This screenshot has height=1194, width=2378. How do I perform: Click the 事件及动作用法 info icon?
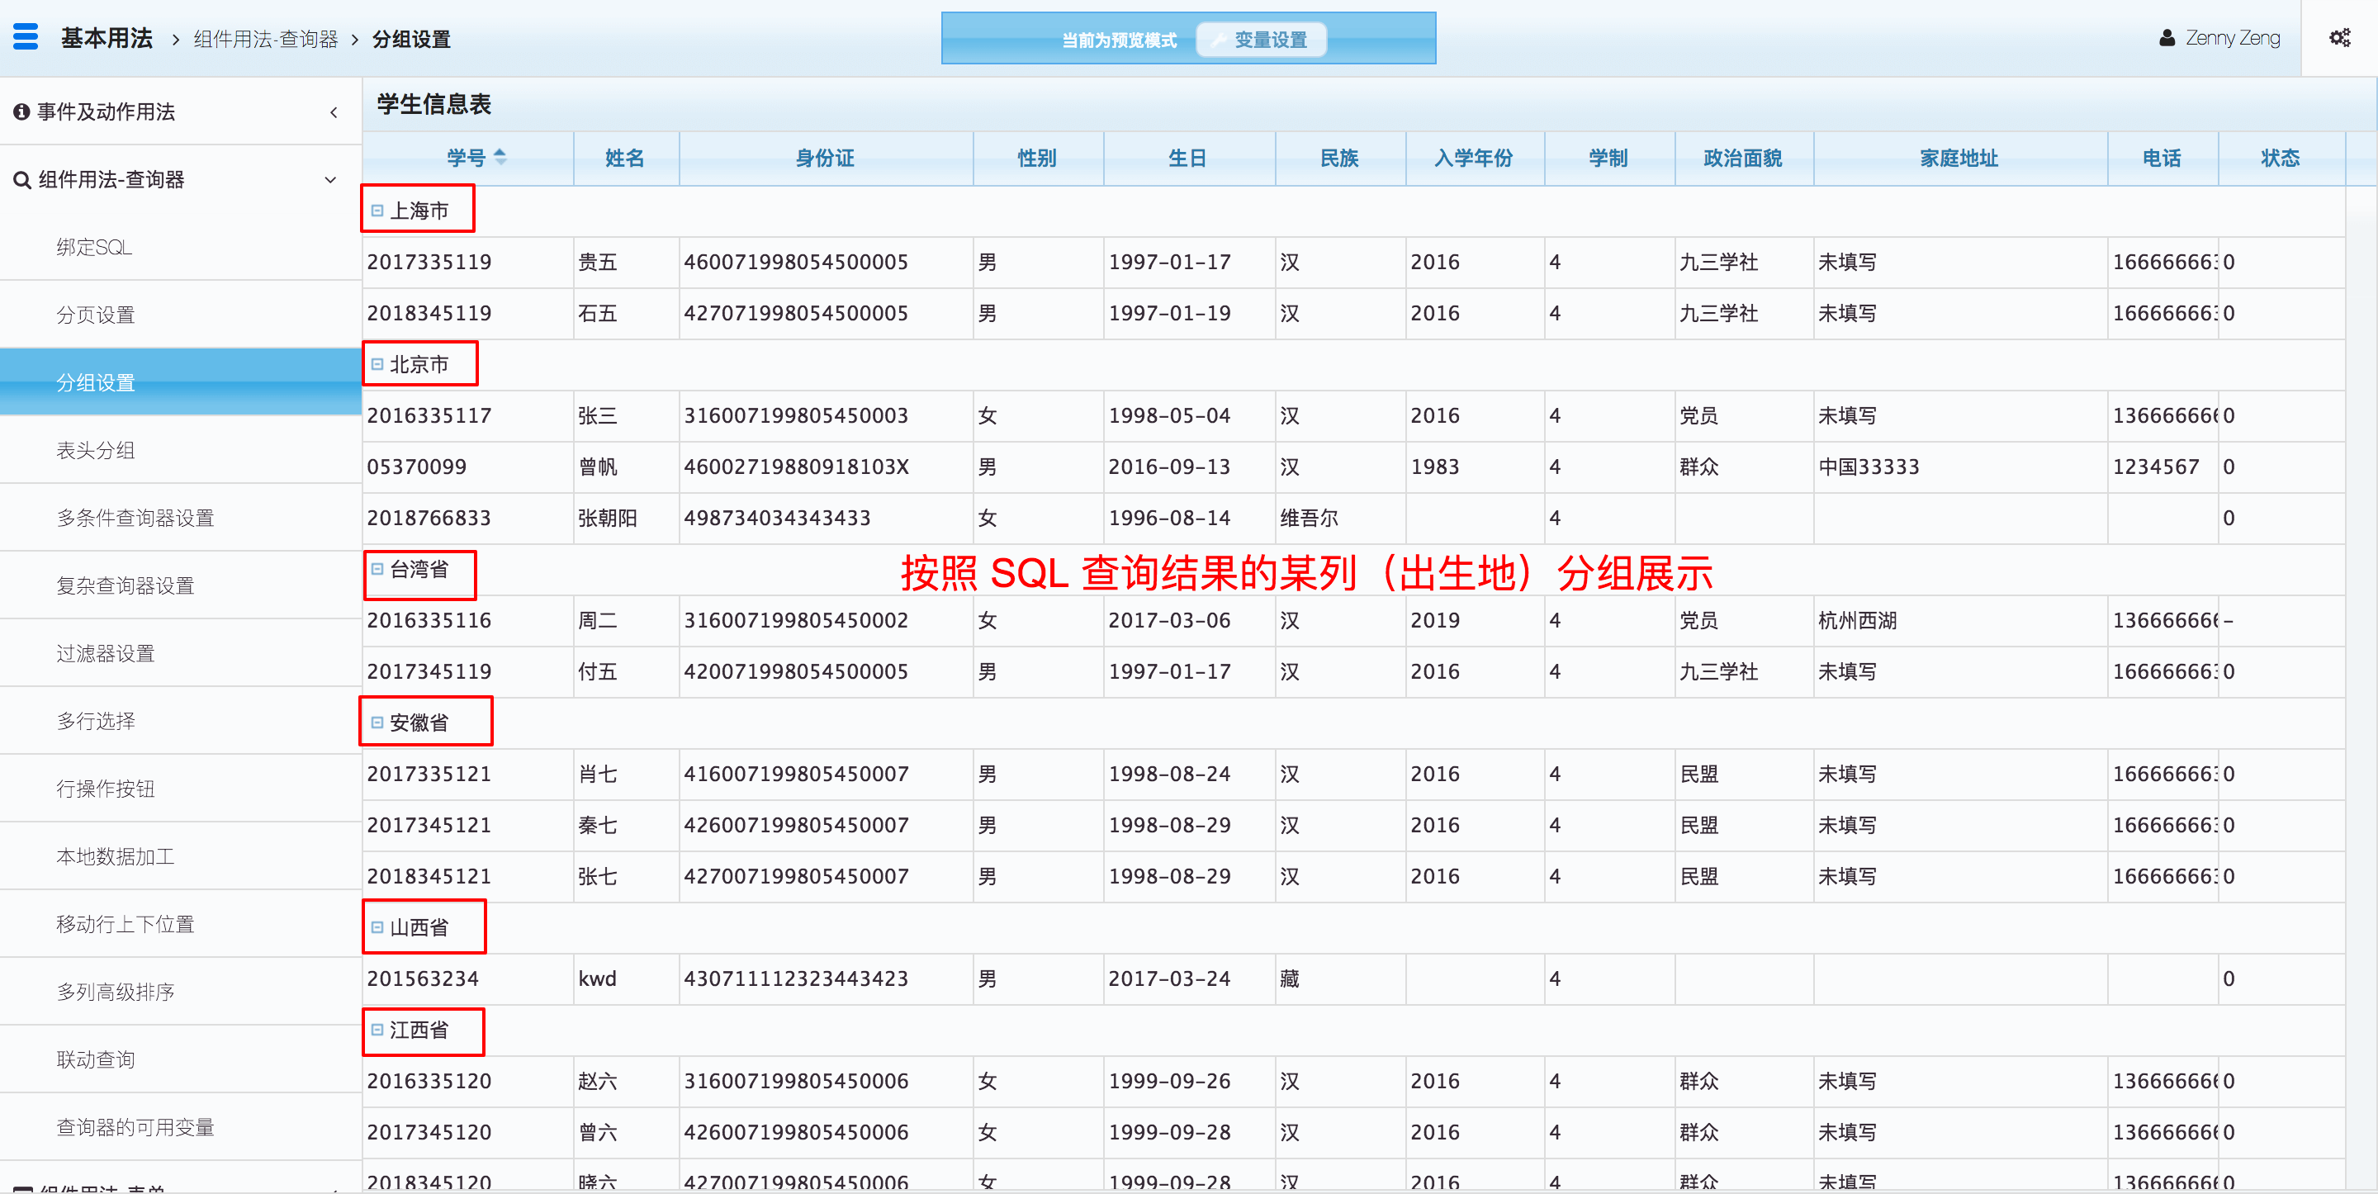pyautogui.click(x=21, y=111)
